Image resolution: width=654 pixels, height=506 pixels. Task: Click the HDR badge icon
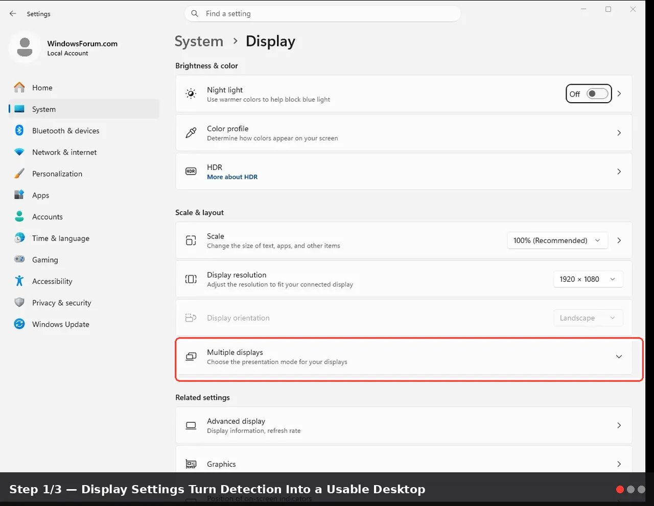191,172
